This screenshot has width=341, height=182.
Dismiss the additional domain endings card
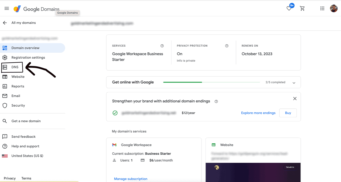[x=295, y=99]
